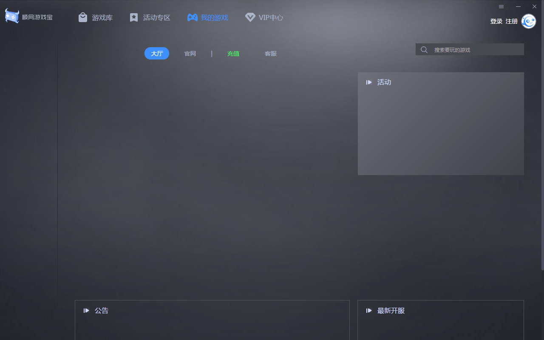The height and width of the screenshot is (340, 544).
Task: Click the 活动专区 star icon
Action: click(x=134, y=17)
